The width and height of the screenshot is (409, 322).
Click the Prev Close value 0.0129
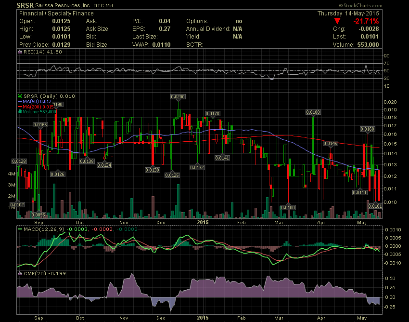click(x=61, y=45)
